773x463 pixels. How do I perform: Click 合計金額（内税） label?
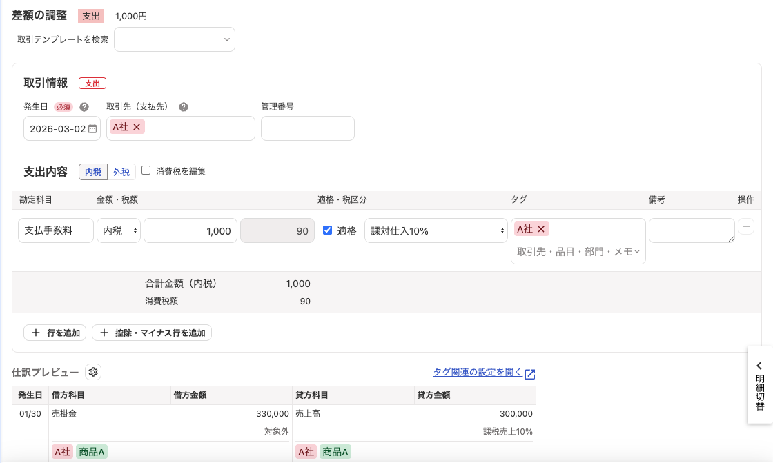point(181,284)
